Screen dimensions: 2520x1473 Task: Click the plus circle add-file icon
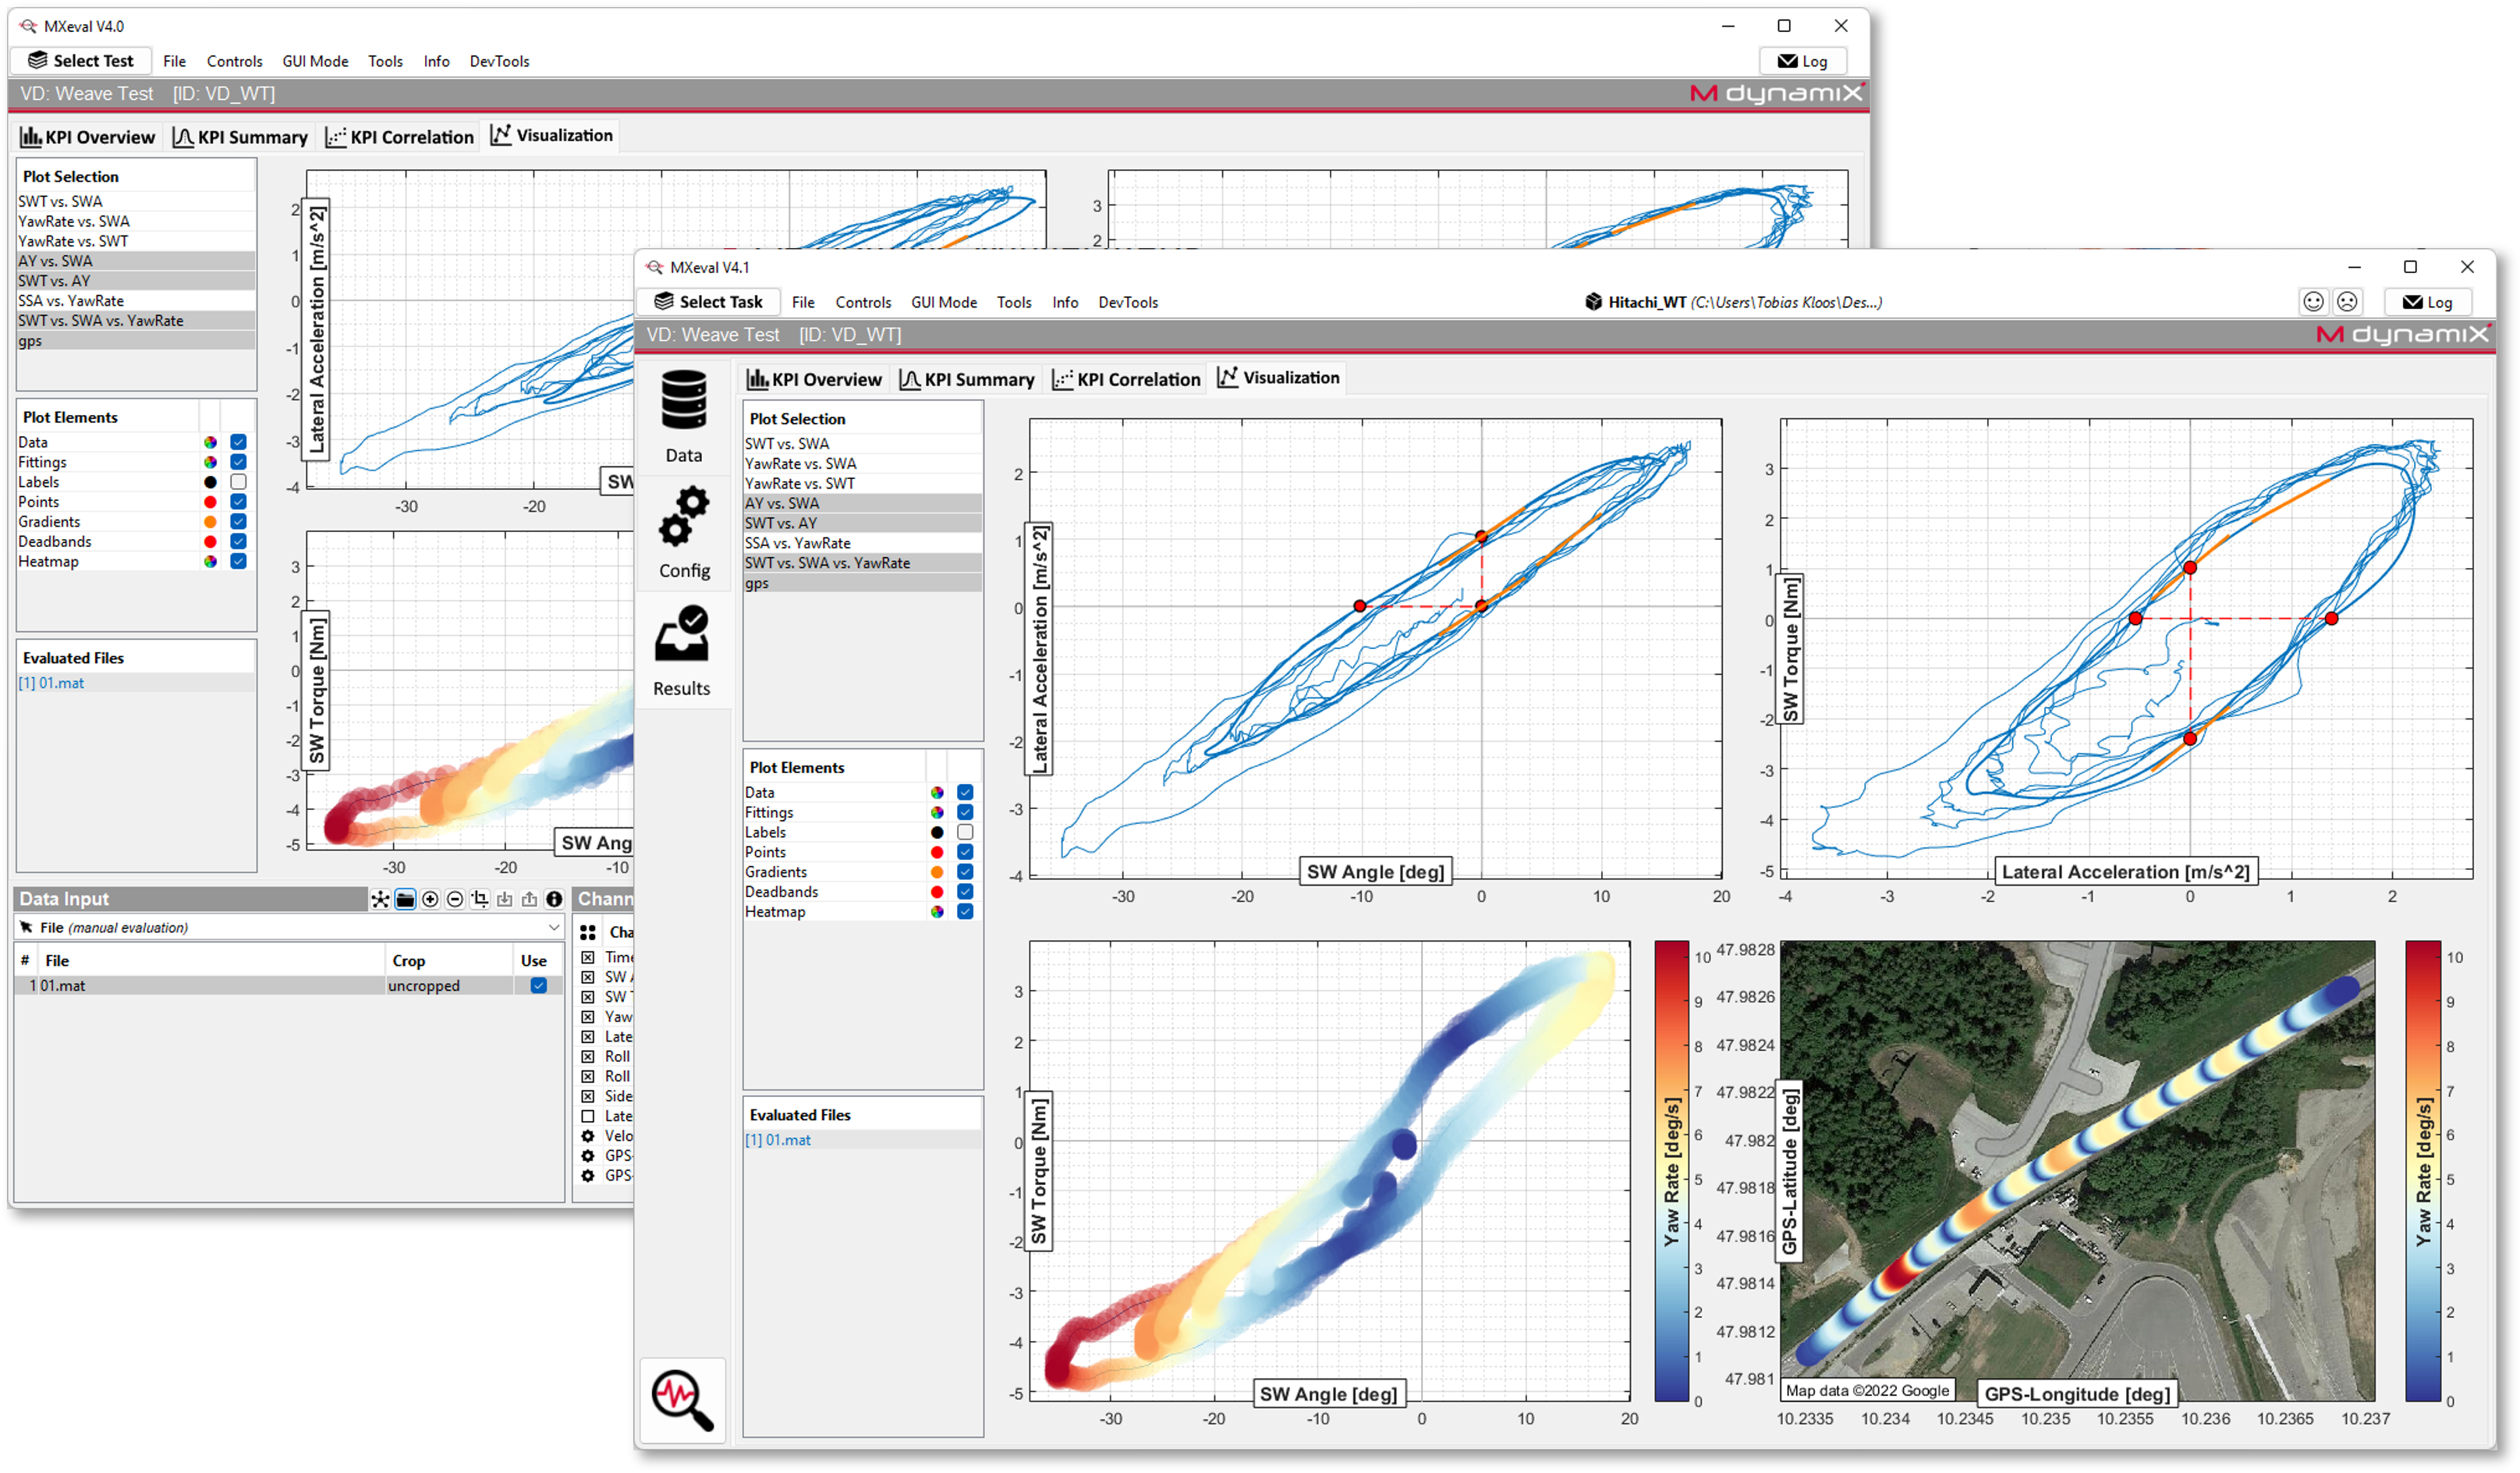click(x=430, y=900)
